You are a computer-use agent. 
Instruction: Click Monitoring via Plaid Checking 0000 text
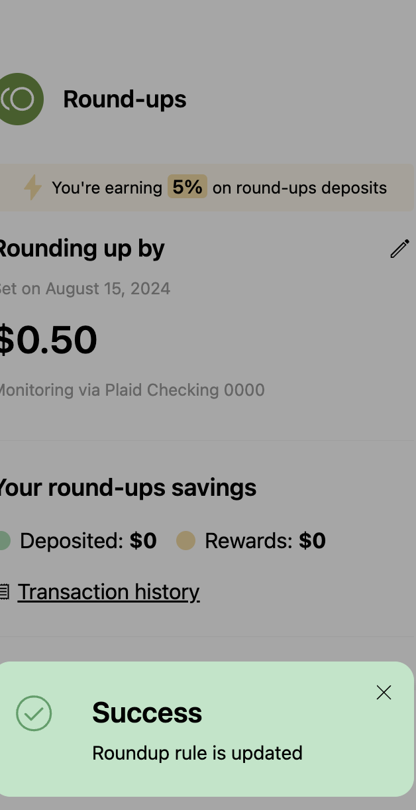132,390
